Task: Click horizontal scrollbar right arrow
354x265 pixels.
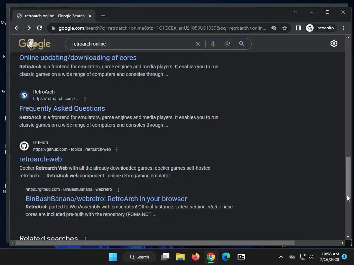Action: (343, 243)
